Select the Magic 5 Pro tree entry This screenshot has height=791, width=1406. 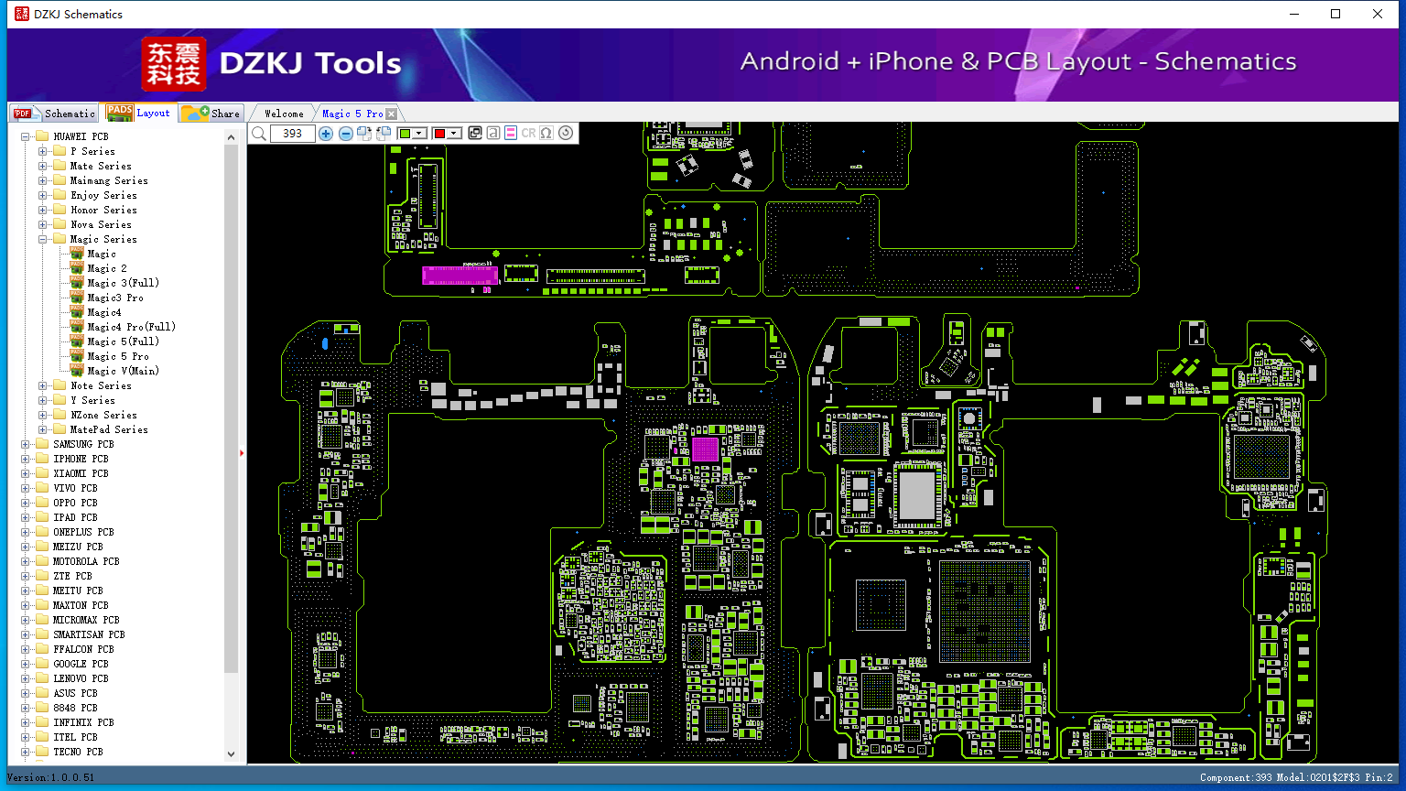118,356
